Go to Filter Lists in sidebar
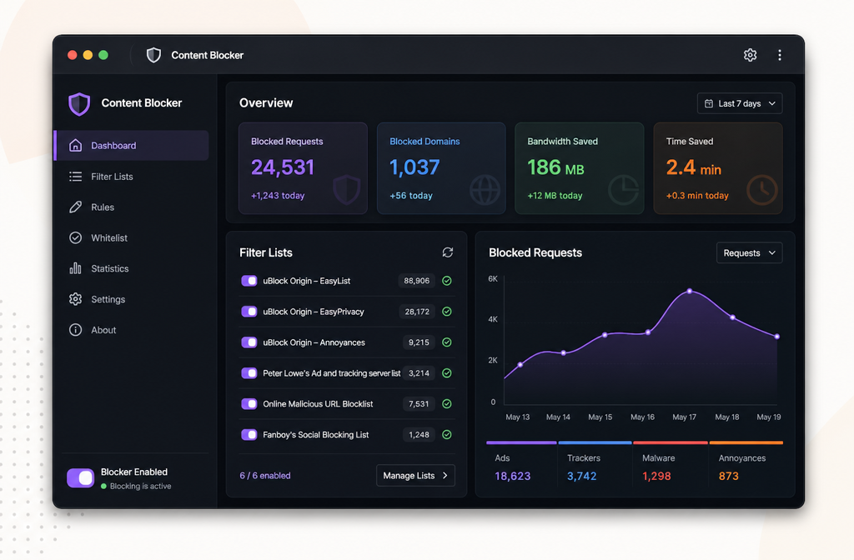This screenshot has height=560, width=854. click(131, 177)
